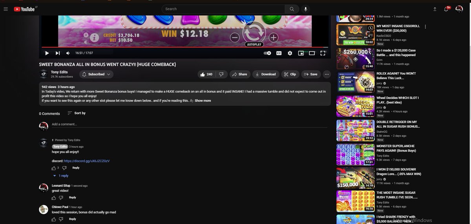Image resolution: width=471 pixels, height=224 pixels.
Task: Save the video to a playlist
Action: coord(311,74)
